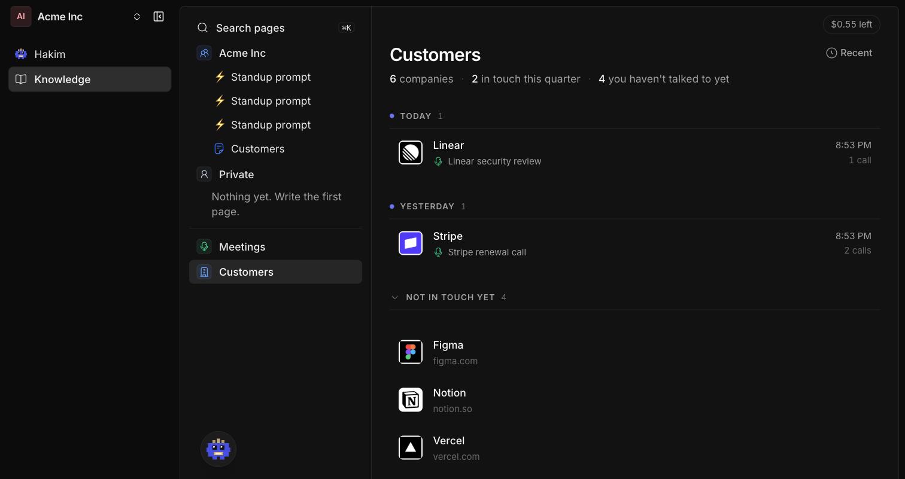Open the third Standup prompt page
905x479 pixels.
click(x=275, y=125)
